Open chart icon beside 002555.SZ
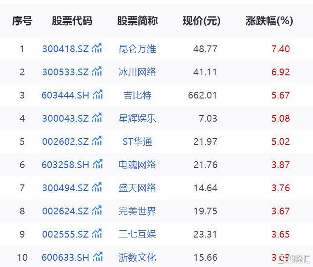Image resolution: width=313 pixels, height=267 pixels. (97, 234)
